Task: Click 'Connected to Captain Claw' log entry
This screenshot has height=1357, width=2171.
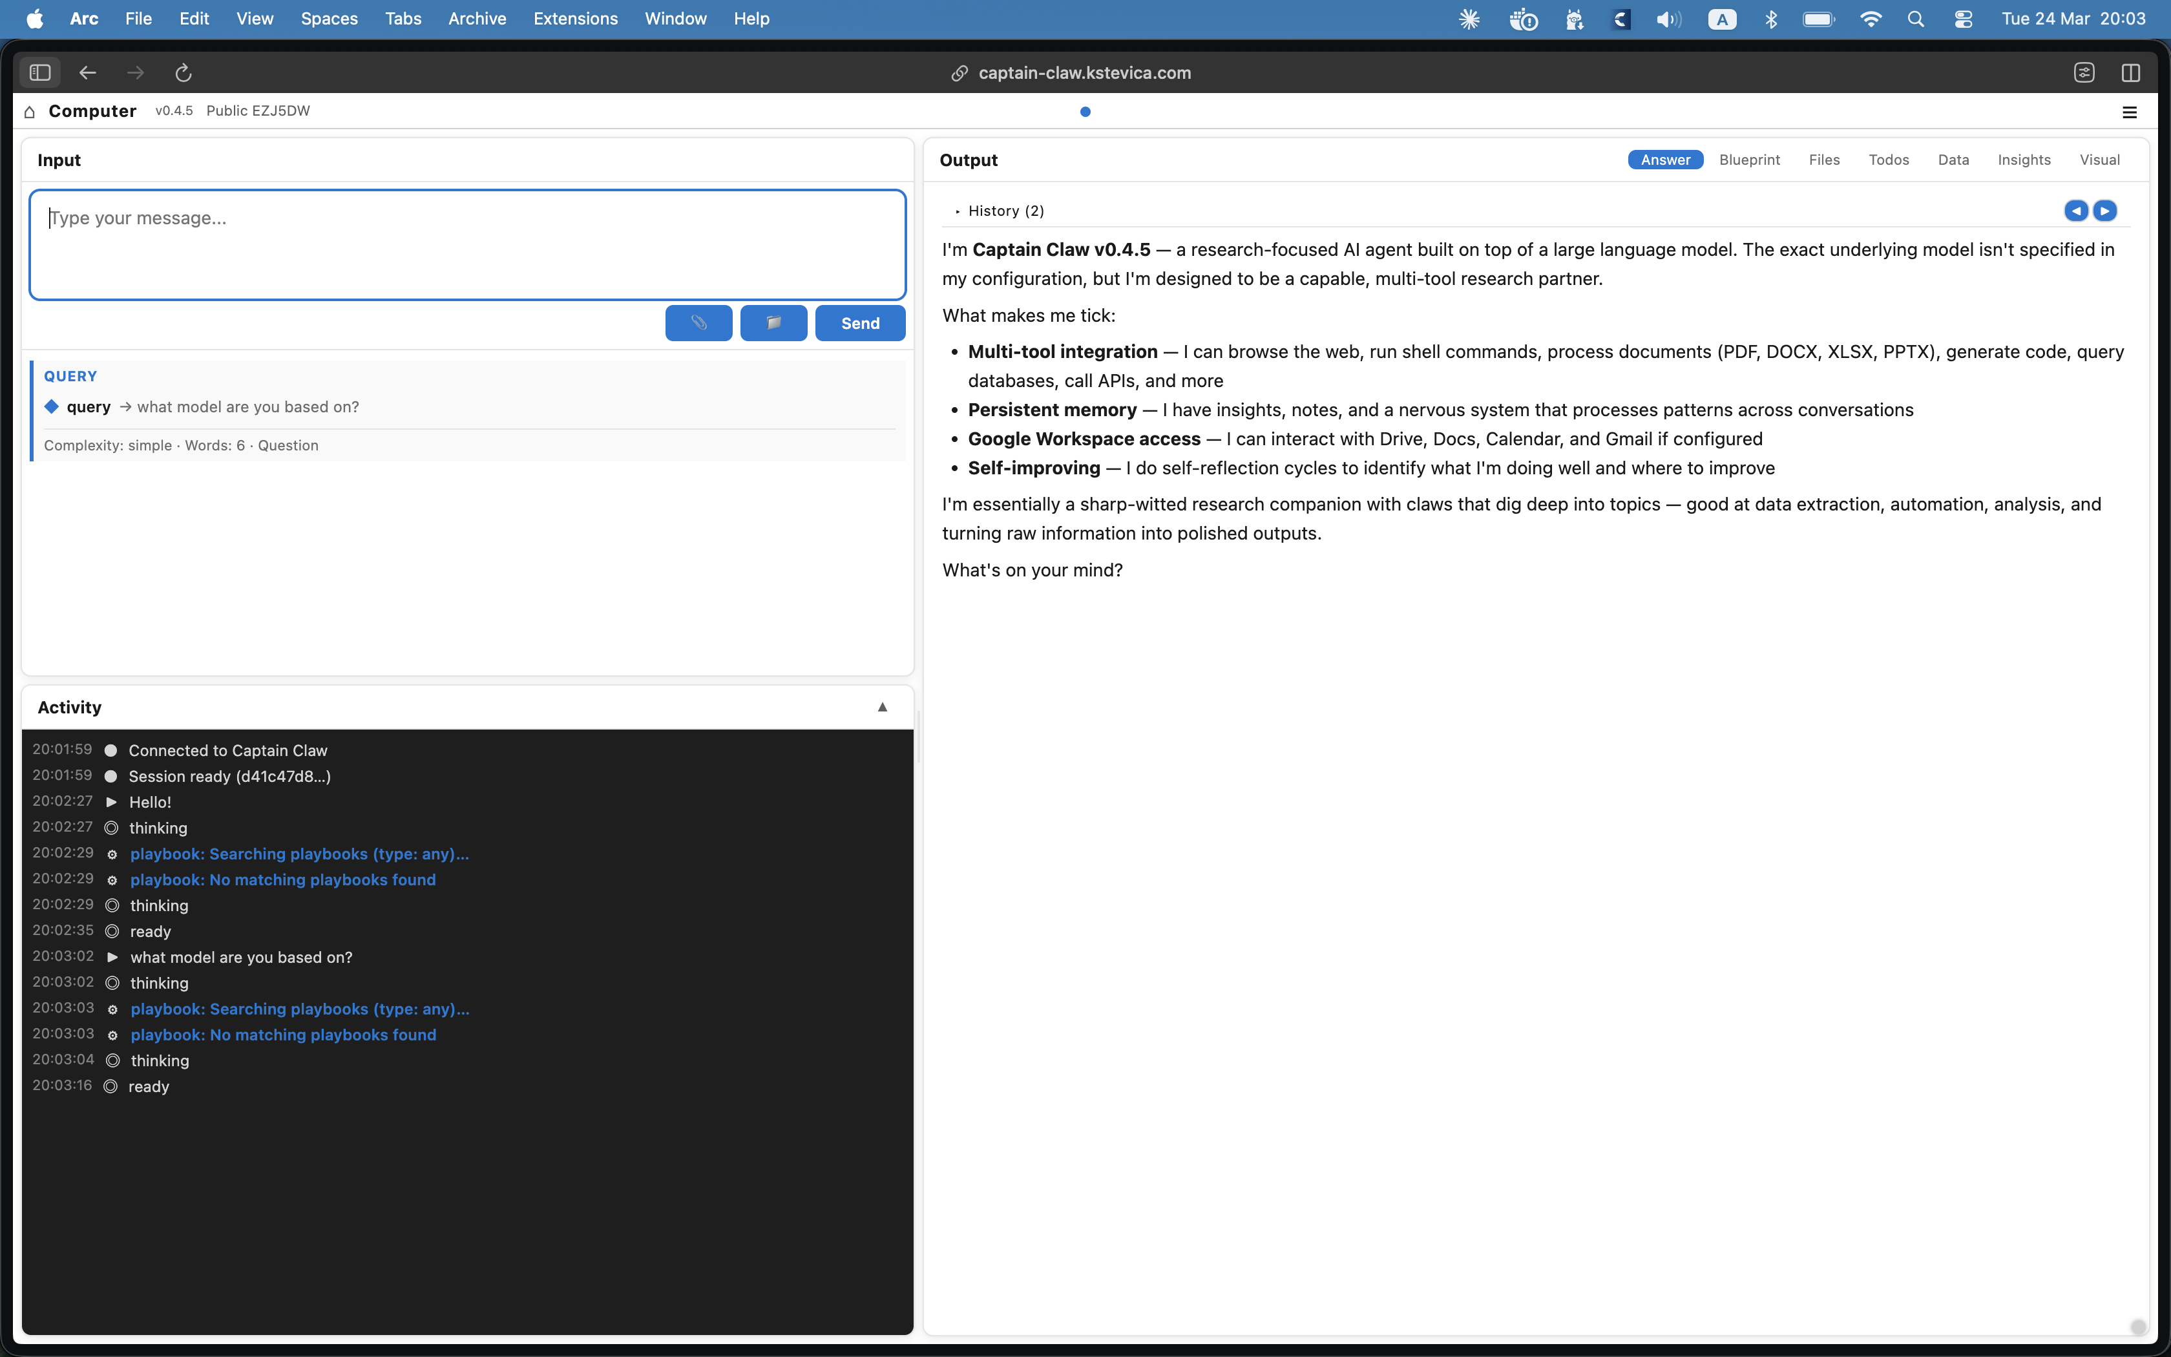Action: [x=228, y=750]
